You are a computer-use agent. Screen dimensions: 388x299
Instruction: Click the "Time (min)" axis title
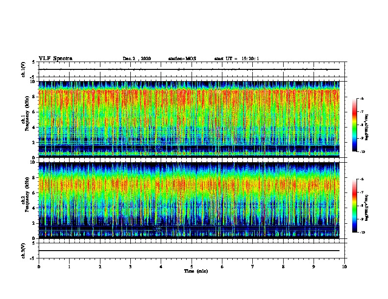(196, 271)
